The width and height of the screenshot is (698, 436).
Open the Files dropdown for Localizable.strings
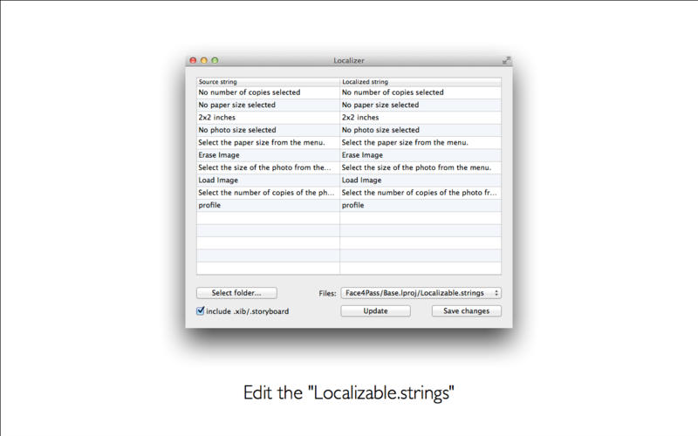(421, 293)
